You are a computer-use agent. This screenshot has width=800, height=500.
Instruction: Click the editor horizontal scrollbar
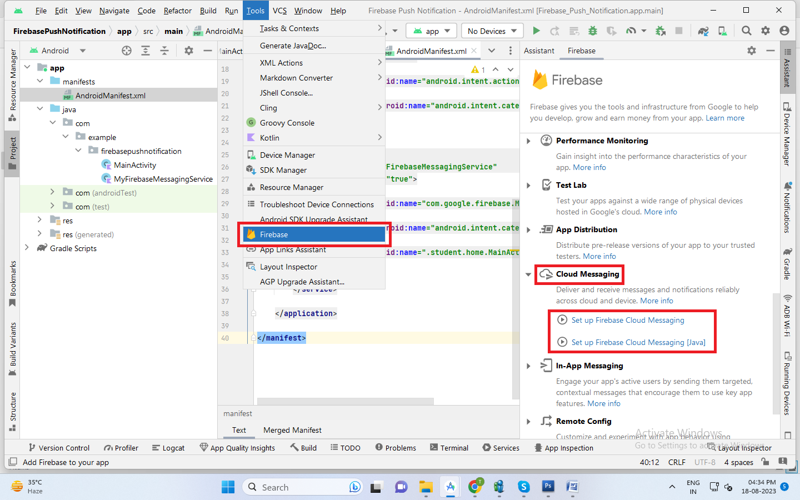(344, 401)
